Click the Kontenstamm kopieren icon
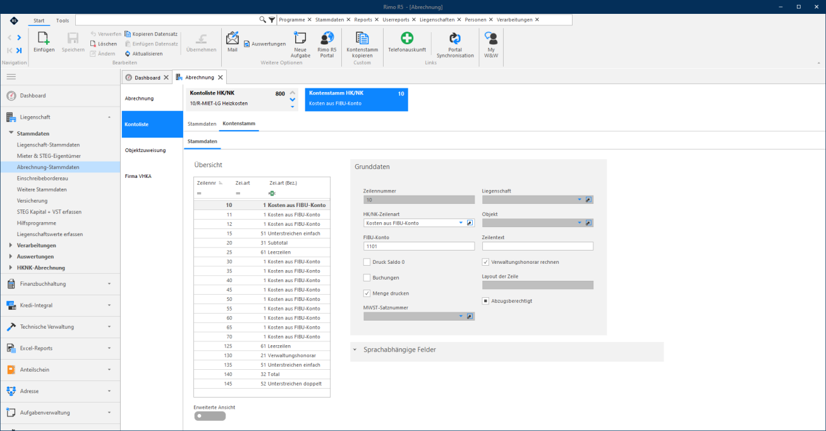 coord(362,38)
